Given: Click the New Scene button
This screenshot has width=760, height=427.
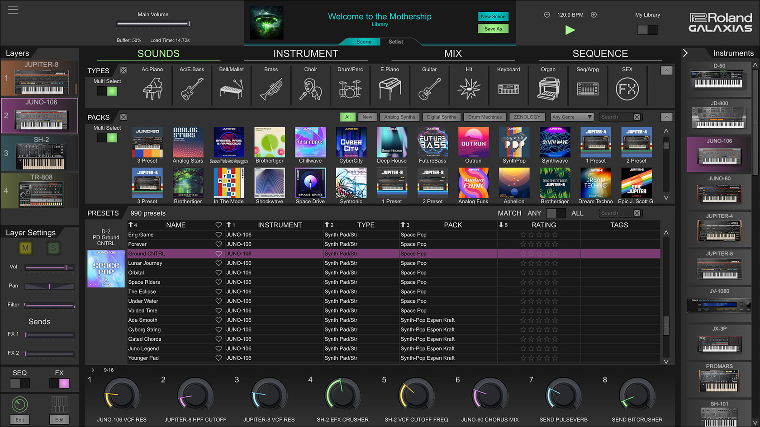Looking at the screenshot, I should [493, 17].
